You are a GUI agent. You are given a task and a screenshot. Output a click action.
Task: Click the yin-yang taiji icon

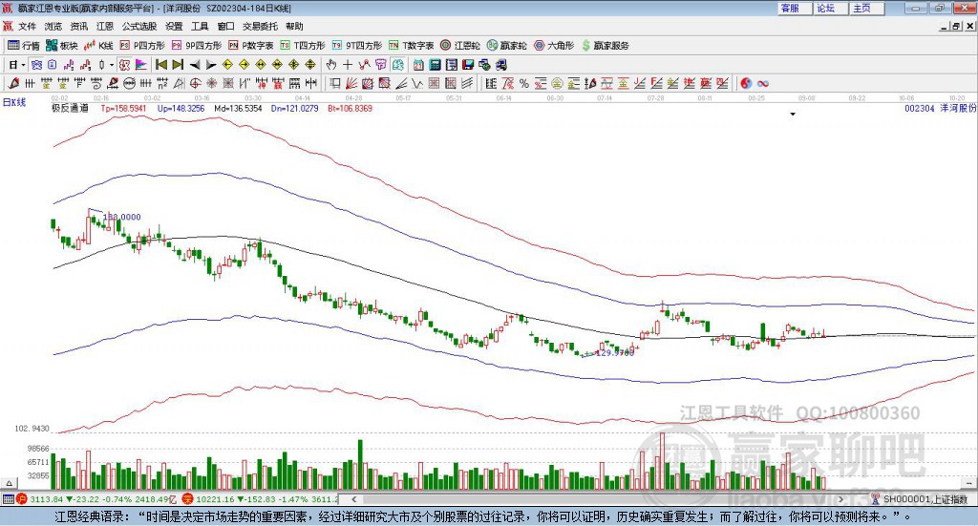746,83
